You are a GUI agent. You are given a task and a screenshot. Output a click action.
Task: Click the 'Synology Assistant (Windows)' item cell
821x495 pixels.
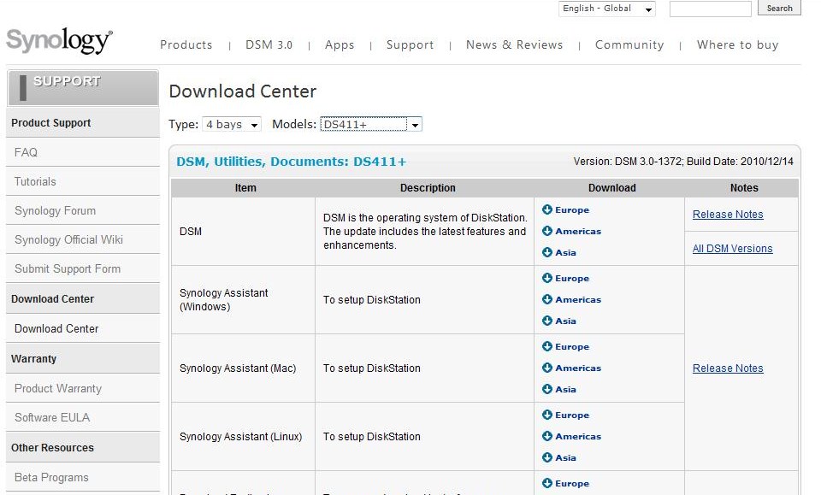pos(243,300)
